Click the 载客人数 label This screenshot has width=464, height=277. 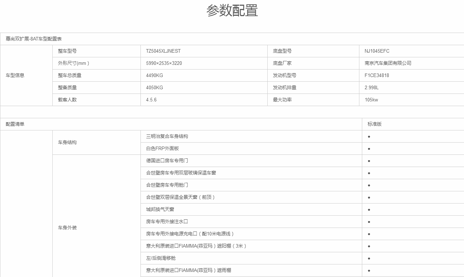[67, 100]
